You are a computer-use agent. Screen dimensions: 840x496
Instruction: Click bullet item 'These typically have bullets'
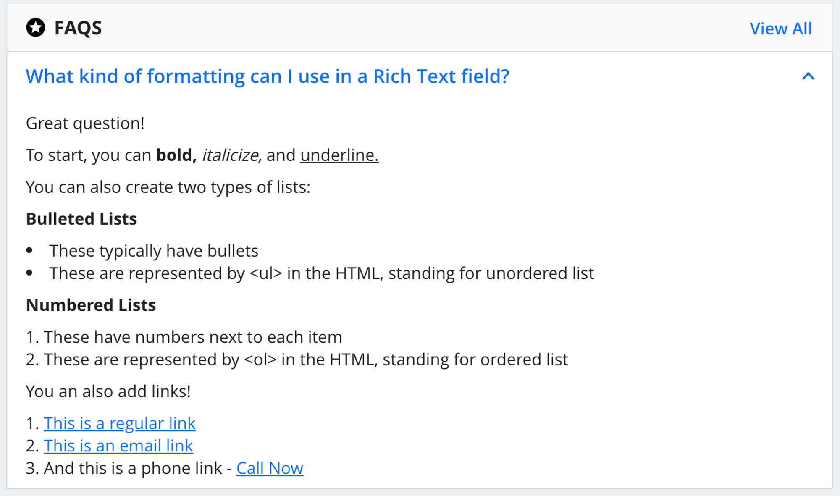154,251
